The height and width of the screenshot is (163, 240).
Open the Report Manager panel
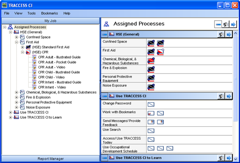click(x=51, y=159)
